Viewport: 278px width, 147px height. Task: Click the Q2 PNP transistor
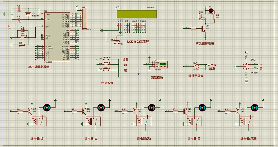click(x=30, y=111)
